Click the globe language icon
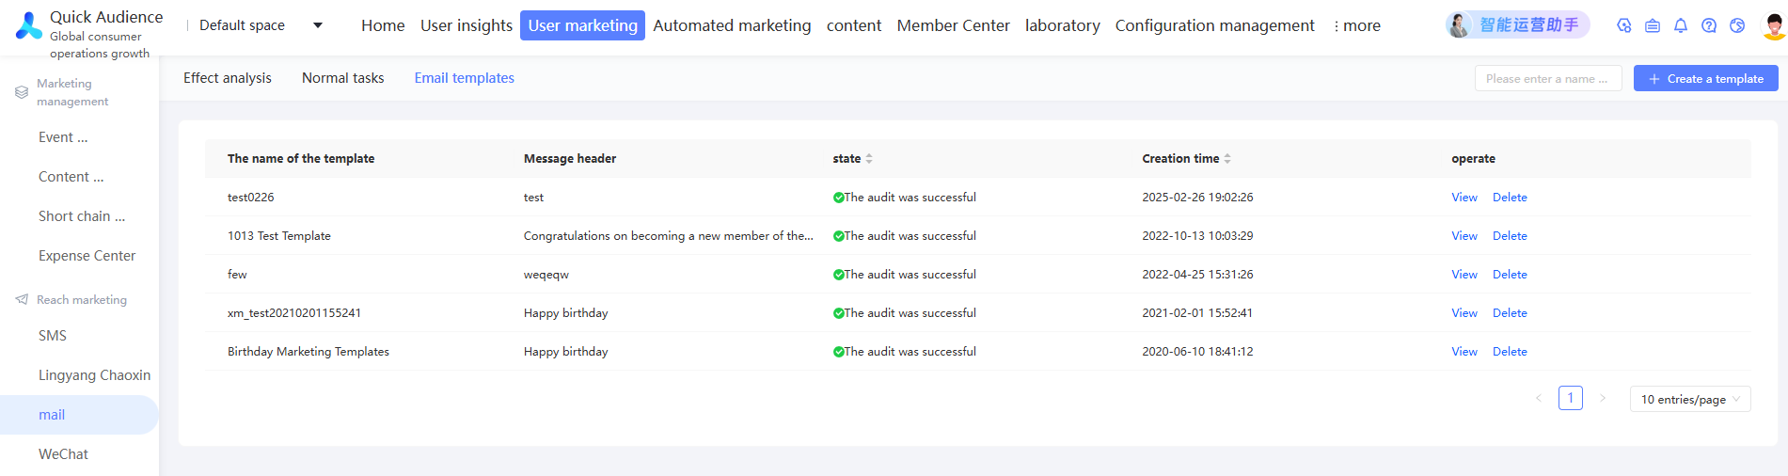Image resolution: width=1788 pixels, height=476 pixels. (x=1737, y=26)
